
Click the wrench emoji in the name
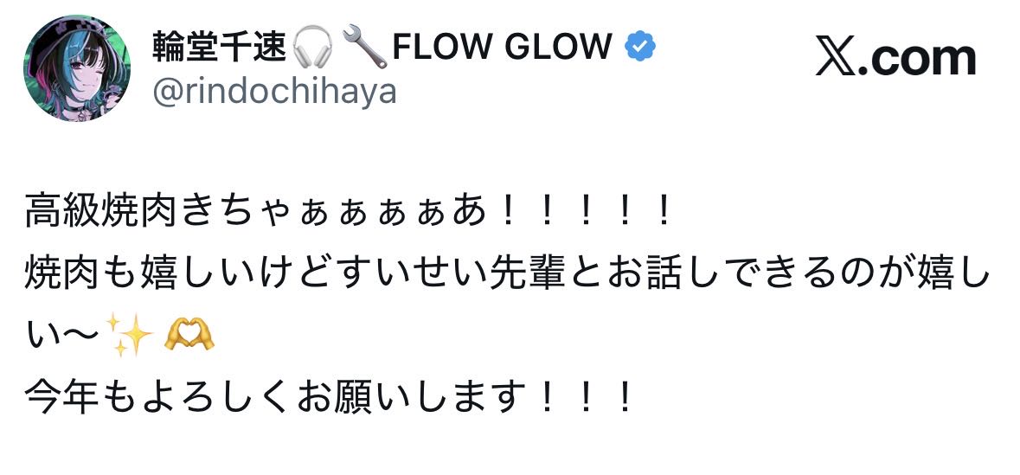point(364,47)
